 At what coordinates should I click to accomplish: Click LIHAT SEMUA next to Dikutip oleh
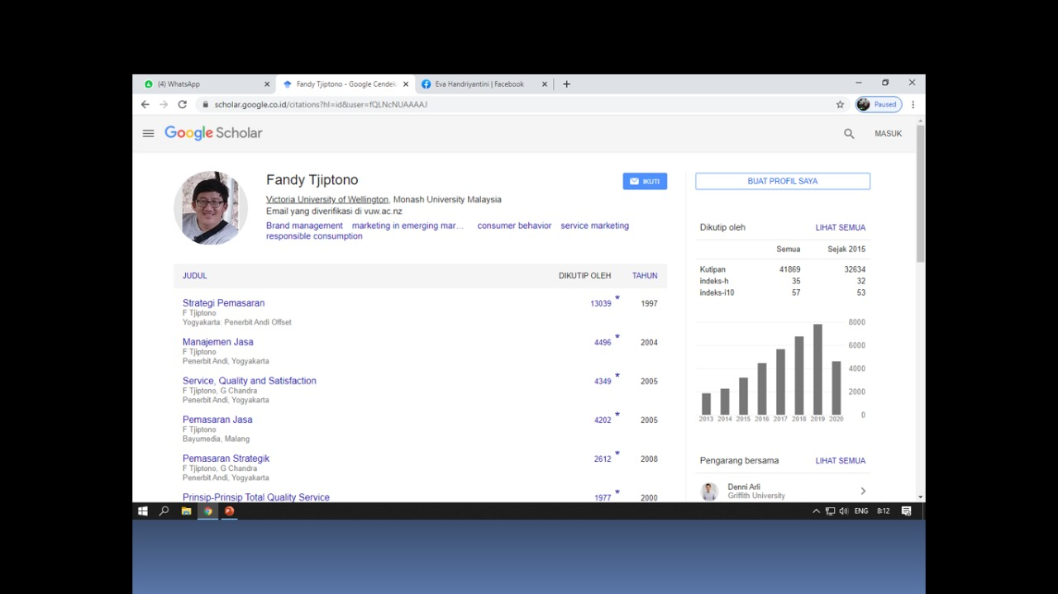(x=841, y=228)
